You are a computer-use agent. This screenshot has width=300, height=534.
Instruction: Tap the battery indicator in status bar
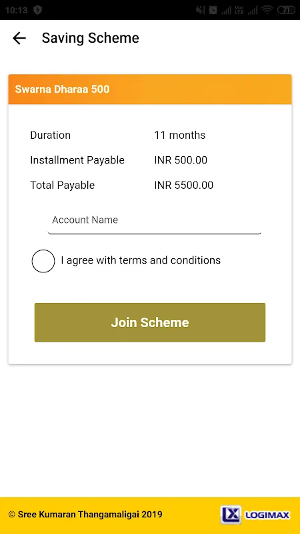pyautogui.click(x=287, y=10)
